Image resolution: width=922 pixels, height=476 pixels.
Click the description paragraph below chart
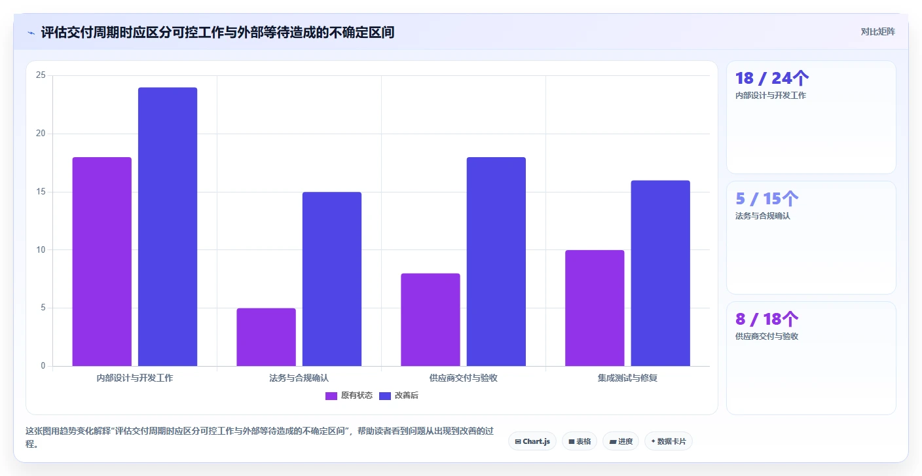[x=259, y=438]
